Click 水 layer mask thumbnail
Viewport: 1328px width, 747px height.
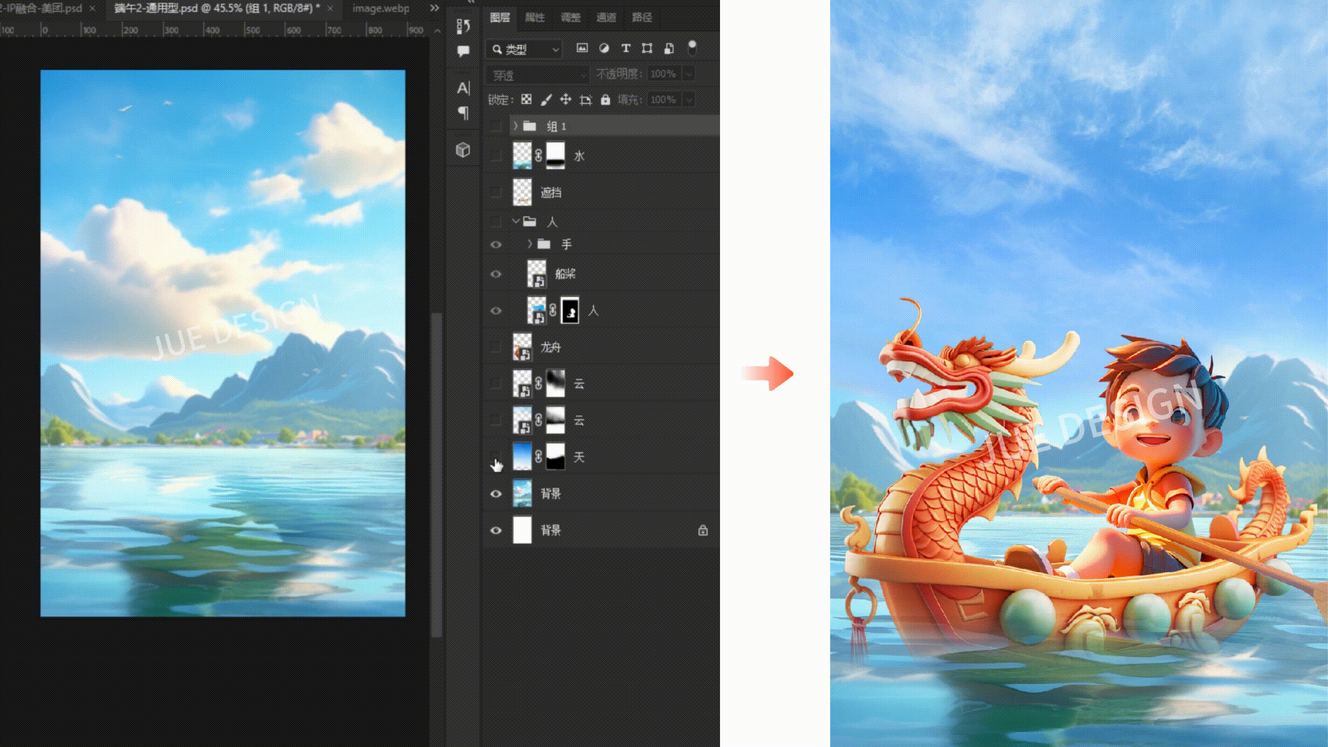click(555, 156)
